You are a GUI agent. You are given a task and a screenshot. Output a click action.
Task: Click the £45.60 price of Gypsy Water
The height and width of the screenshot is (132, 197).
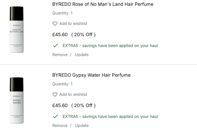[60, 106]
